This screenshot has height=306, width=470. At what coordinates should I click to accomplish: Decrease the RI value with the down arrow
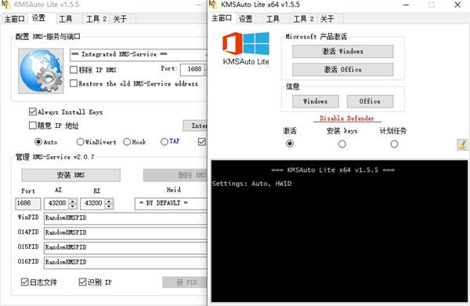click(x=109, y=206)
